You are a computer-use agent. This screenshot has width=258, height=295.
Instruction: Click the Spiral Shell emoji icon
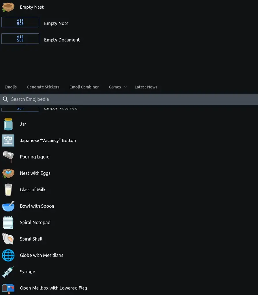point(8,239)
